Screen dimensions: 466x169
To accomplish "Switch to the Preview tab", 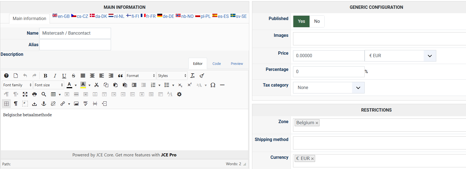I will tap(237, 63).
